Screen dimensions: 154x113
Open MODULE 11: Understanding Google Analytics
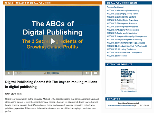point(126,43)
